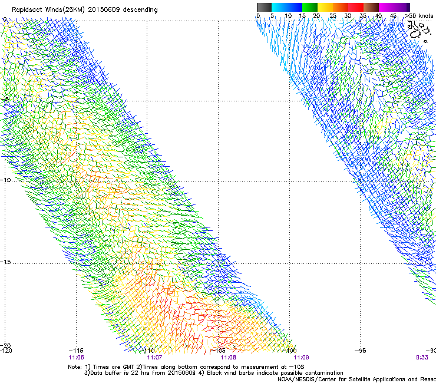Click the NOAA/NESDIS credit text
Image resolution: width=436 pixels, height=383 pixels.
[x=356, y=379]
